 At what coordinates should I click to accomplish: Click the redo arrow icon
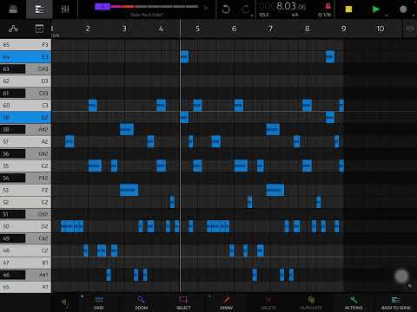245,10
